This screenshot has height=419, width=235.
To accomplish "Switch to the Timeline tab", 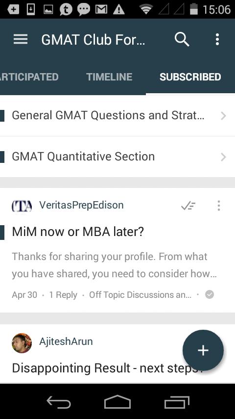I will [109, 77].
